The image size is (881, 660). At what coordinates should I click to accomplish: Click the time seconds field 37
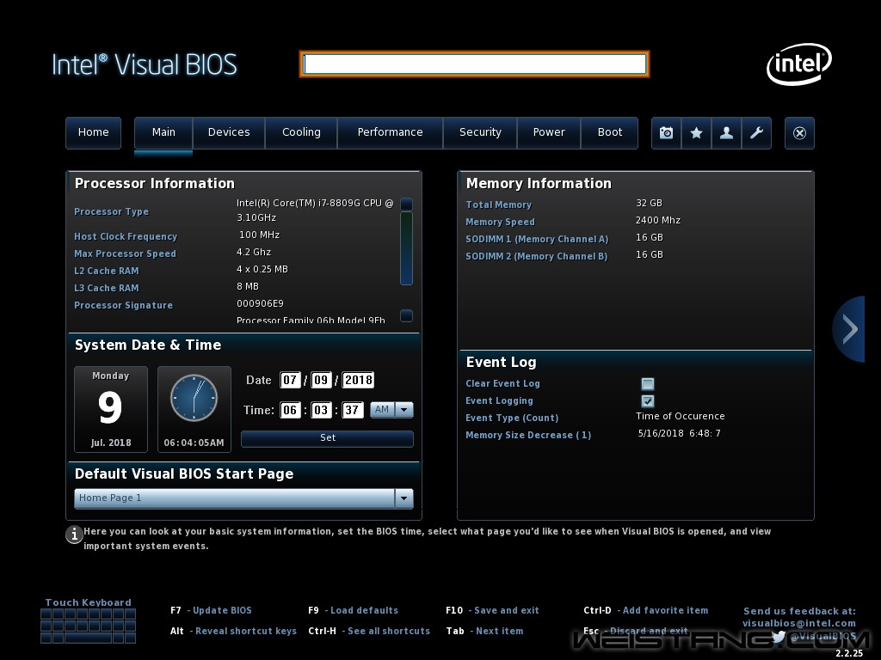(x=352, y=410)
